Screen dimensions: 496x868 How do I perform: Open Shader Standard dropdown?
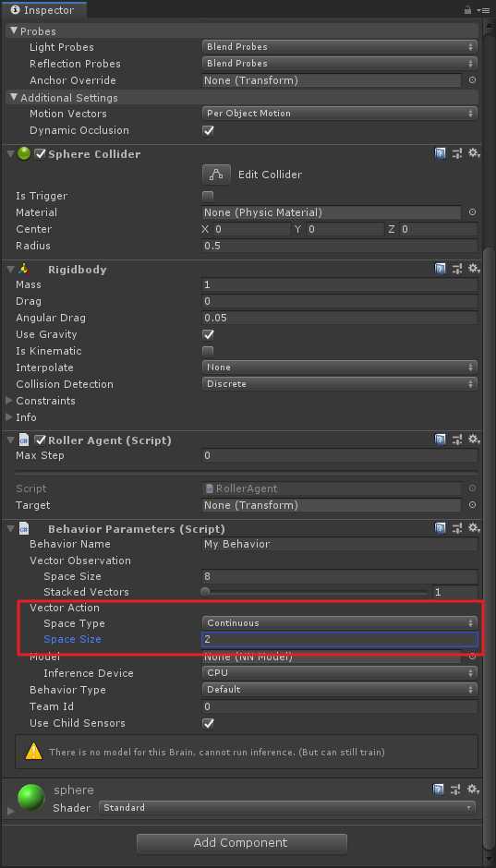287,808
